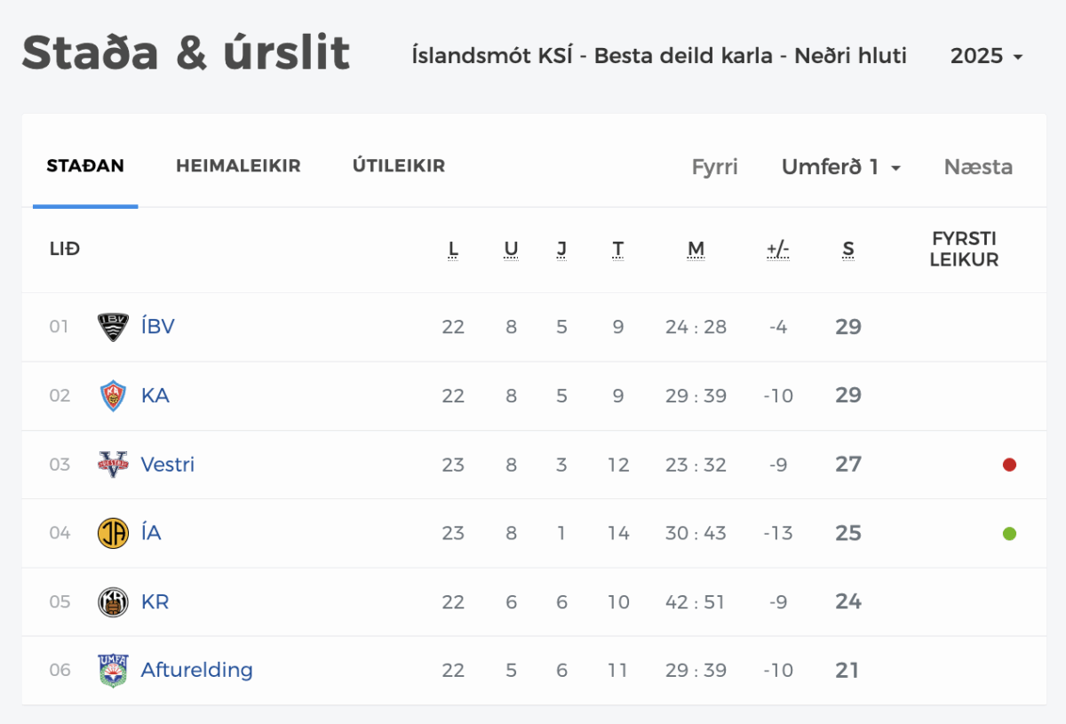Click the KA team logo
1066x724 pixels.
113,395
